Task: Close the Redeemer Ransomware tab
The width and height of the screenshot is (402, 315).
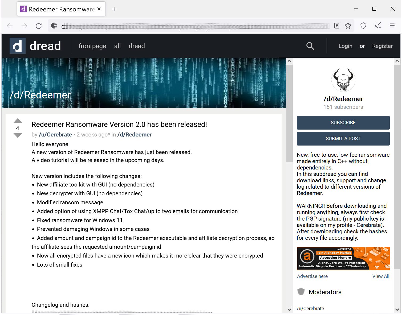Action: (x=99, y=9)
